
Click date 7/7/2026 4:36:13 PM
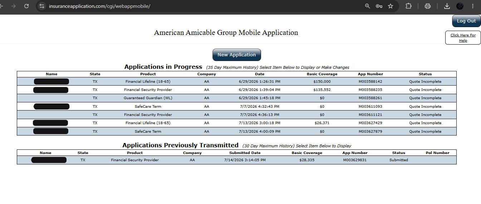[x=260, y=114]
